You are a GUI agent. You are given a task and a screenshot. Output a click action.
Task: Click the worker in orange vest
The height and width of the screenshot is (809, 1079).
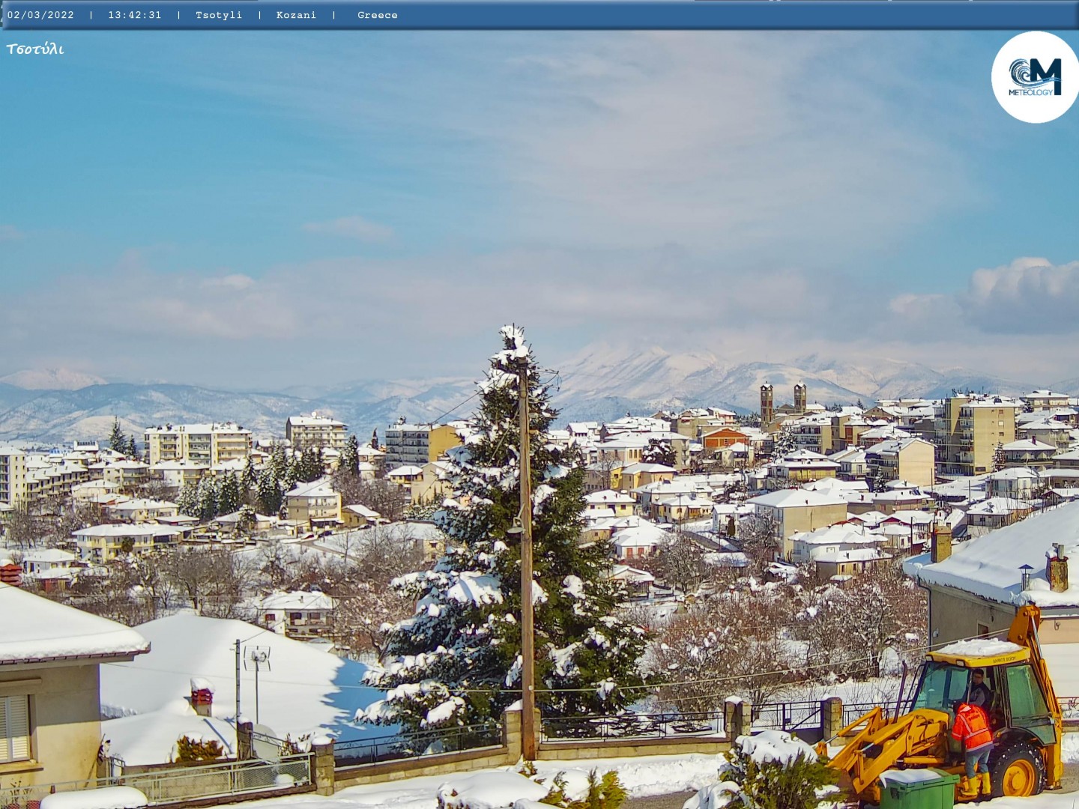[973, 738]
